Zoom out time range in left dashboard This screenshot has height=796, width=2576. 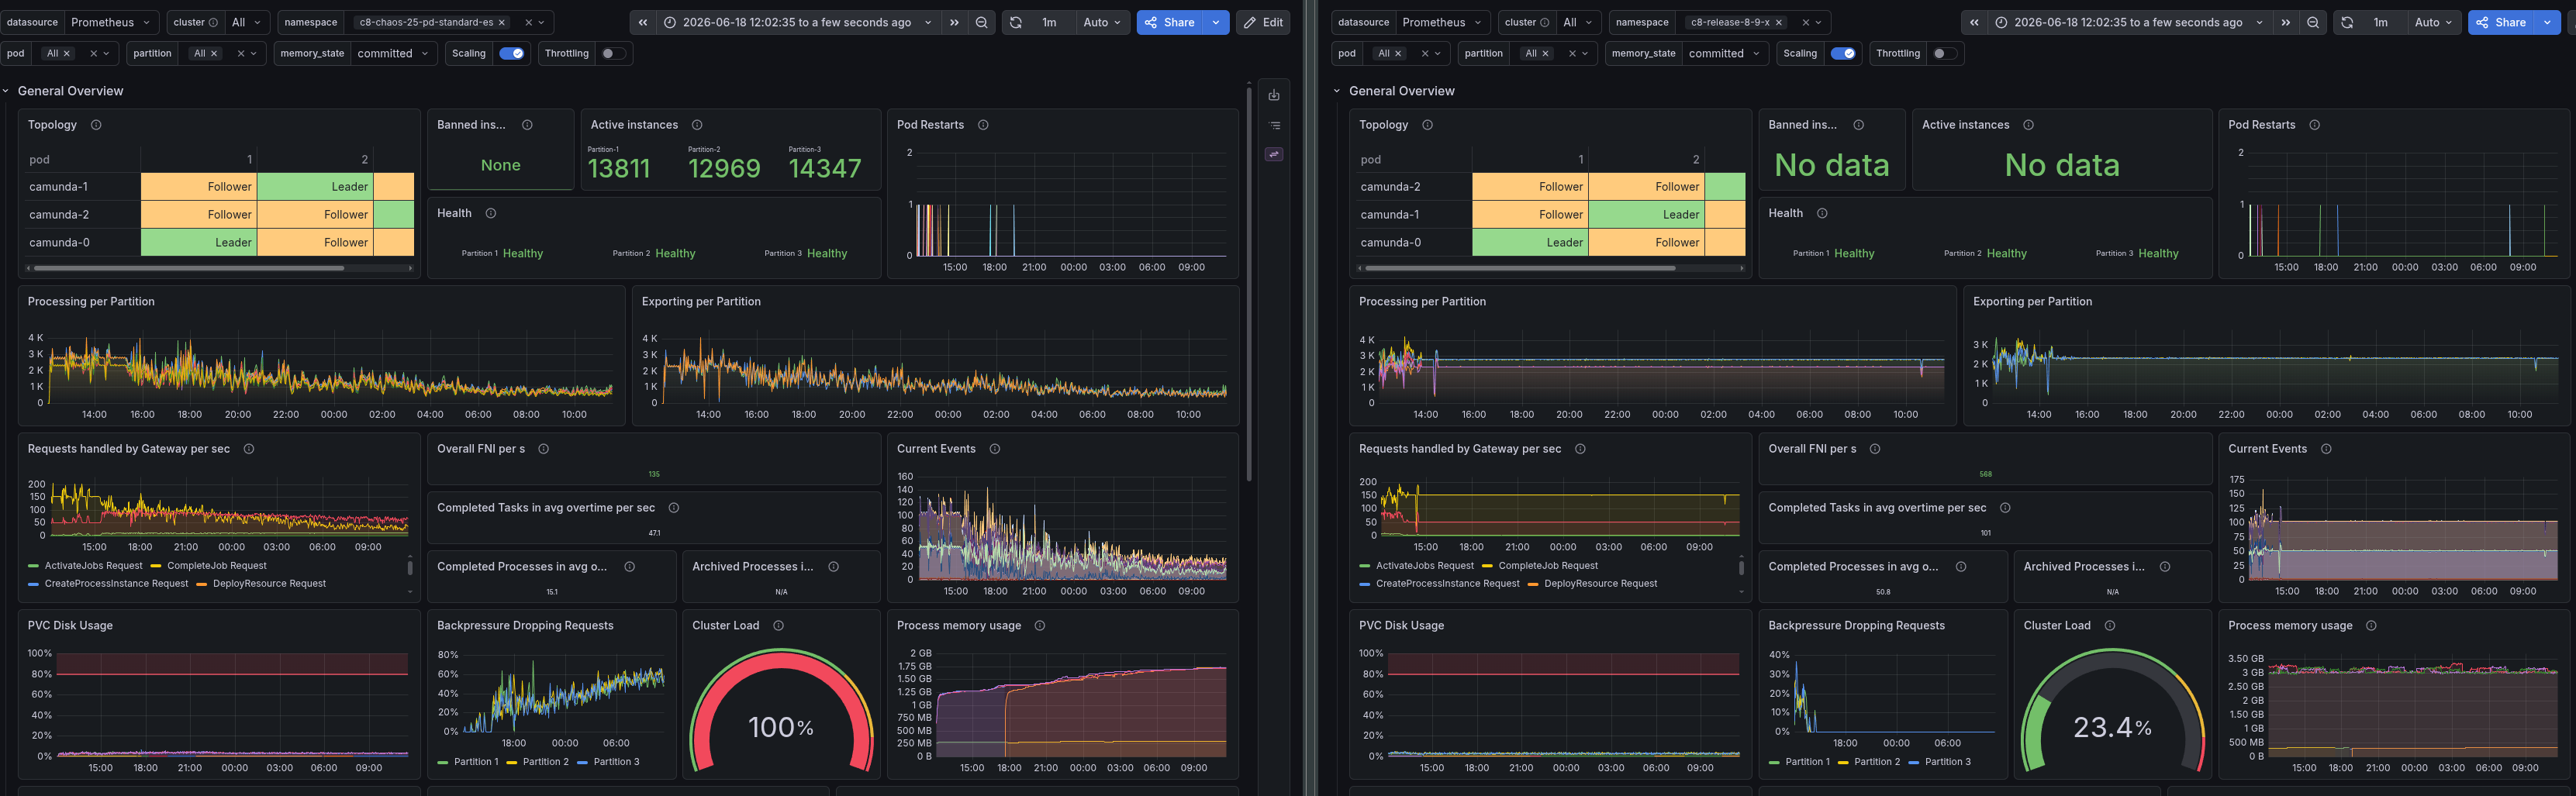point(982,22)
